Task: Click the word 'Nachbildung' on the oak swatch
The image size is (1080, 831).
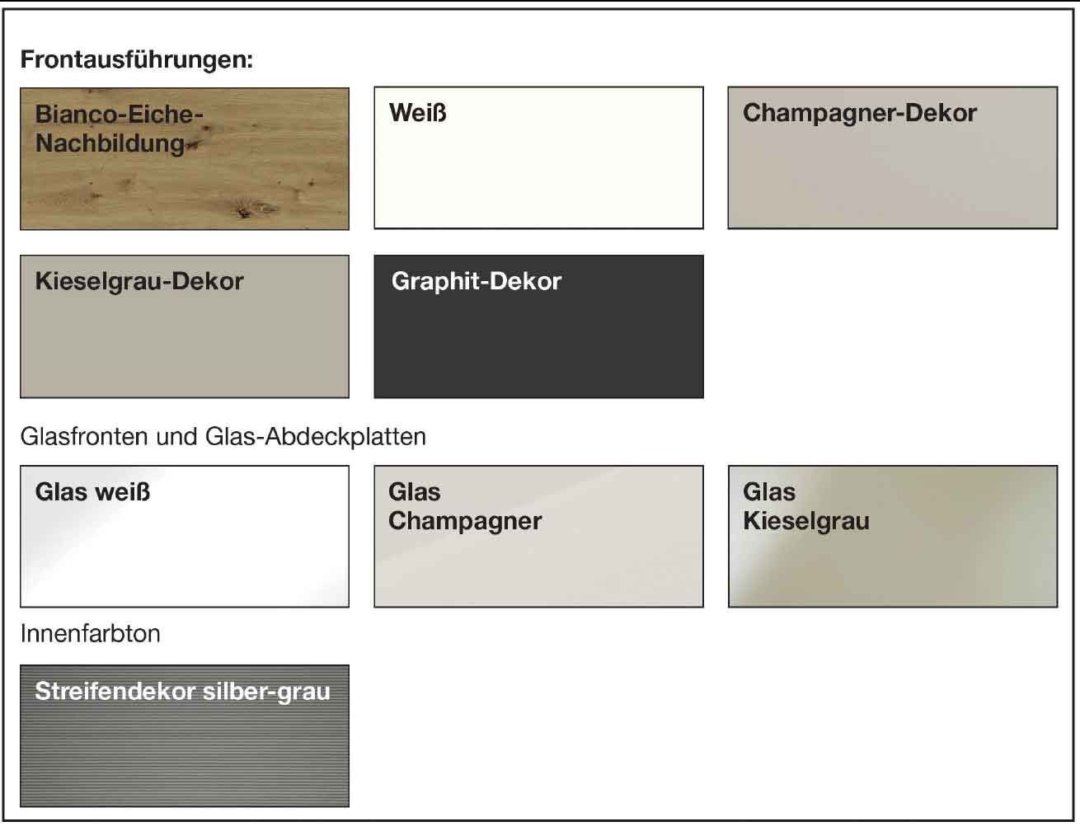Action: pos(110,143)
